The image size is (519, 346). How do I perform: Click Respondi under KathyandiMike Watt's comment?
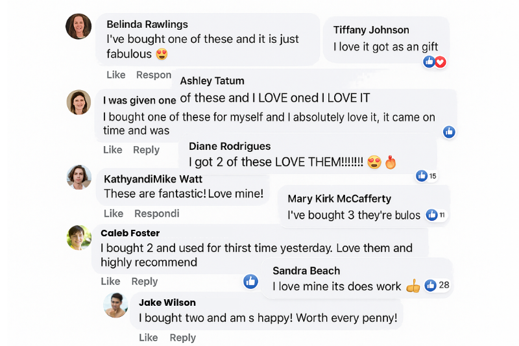point(156,214)
